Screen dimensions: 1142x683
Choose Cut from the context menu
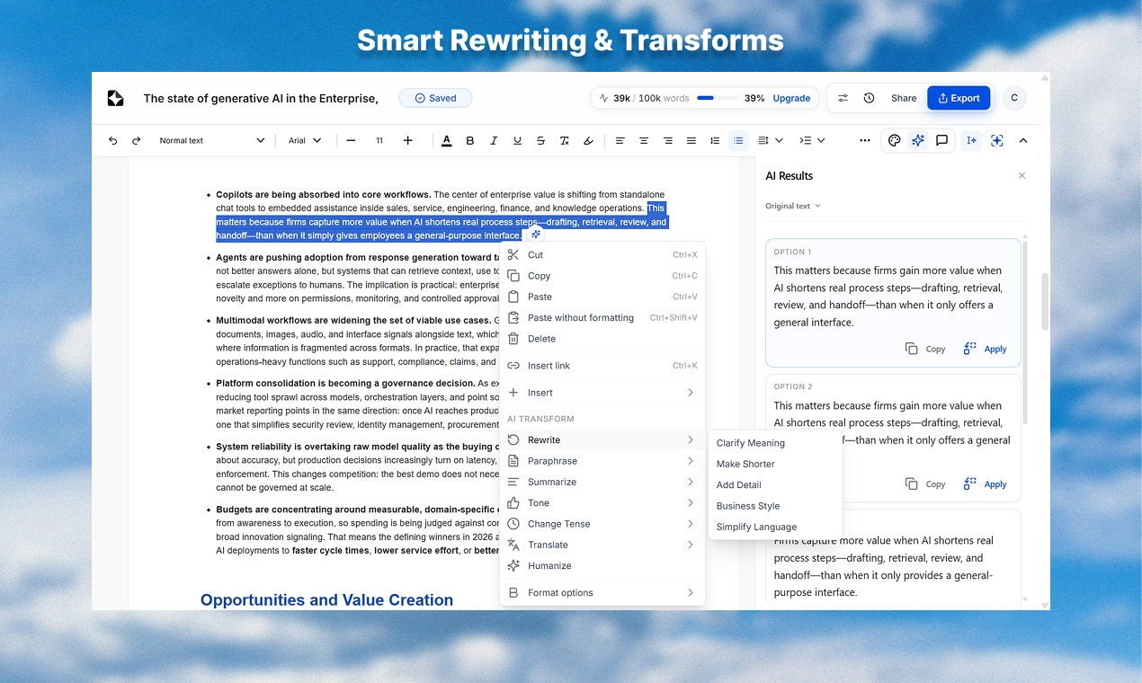coord(602,254)
